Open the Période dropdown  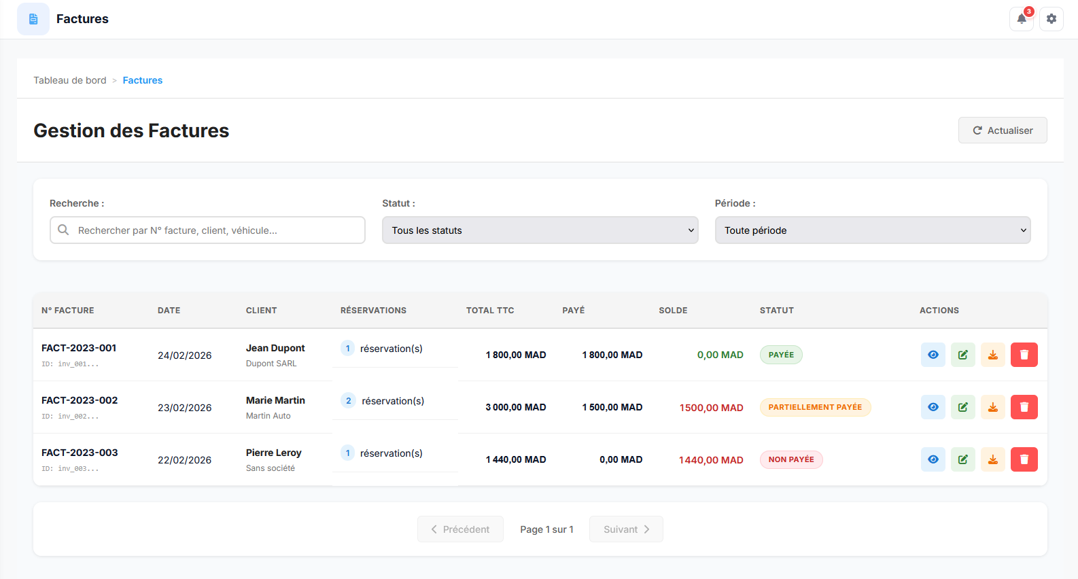872,230
